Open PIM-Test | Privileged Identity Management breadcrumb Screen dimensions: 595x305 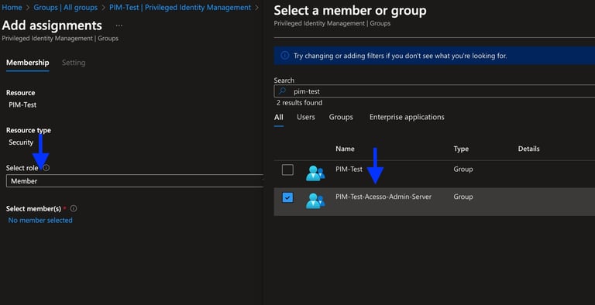[180, 7]
